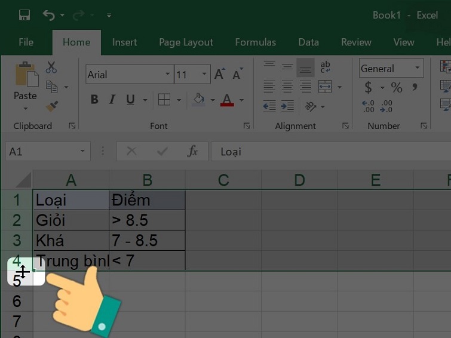
Task: Select Bottom Align
Action: coord(305,67)
